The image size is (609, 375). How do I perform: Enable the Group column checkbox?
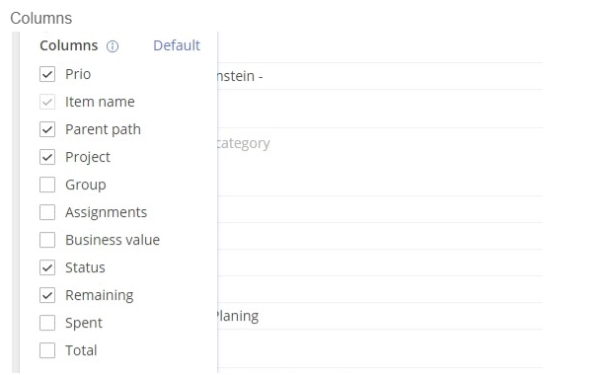click(x=47, y=185)
